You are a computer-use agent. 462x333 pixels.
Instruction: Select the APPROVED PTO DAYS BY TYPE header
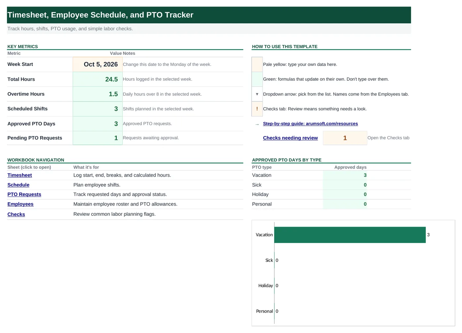pyautogui.click(x=286, y=160)
